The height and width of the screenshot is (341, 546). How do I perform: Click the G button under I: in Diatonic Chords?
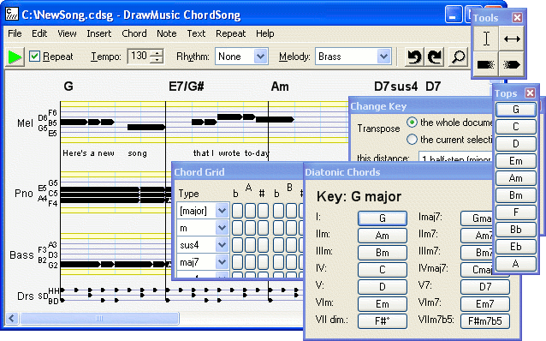383,218
